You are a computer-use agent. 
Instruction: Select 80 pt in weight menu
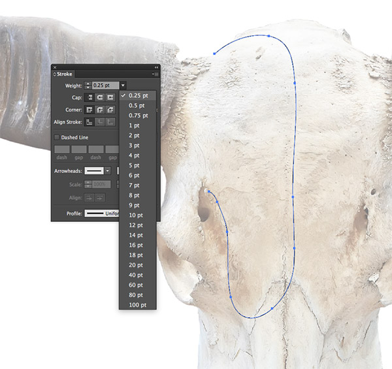coord(138,295)
